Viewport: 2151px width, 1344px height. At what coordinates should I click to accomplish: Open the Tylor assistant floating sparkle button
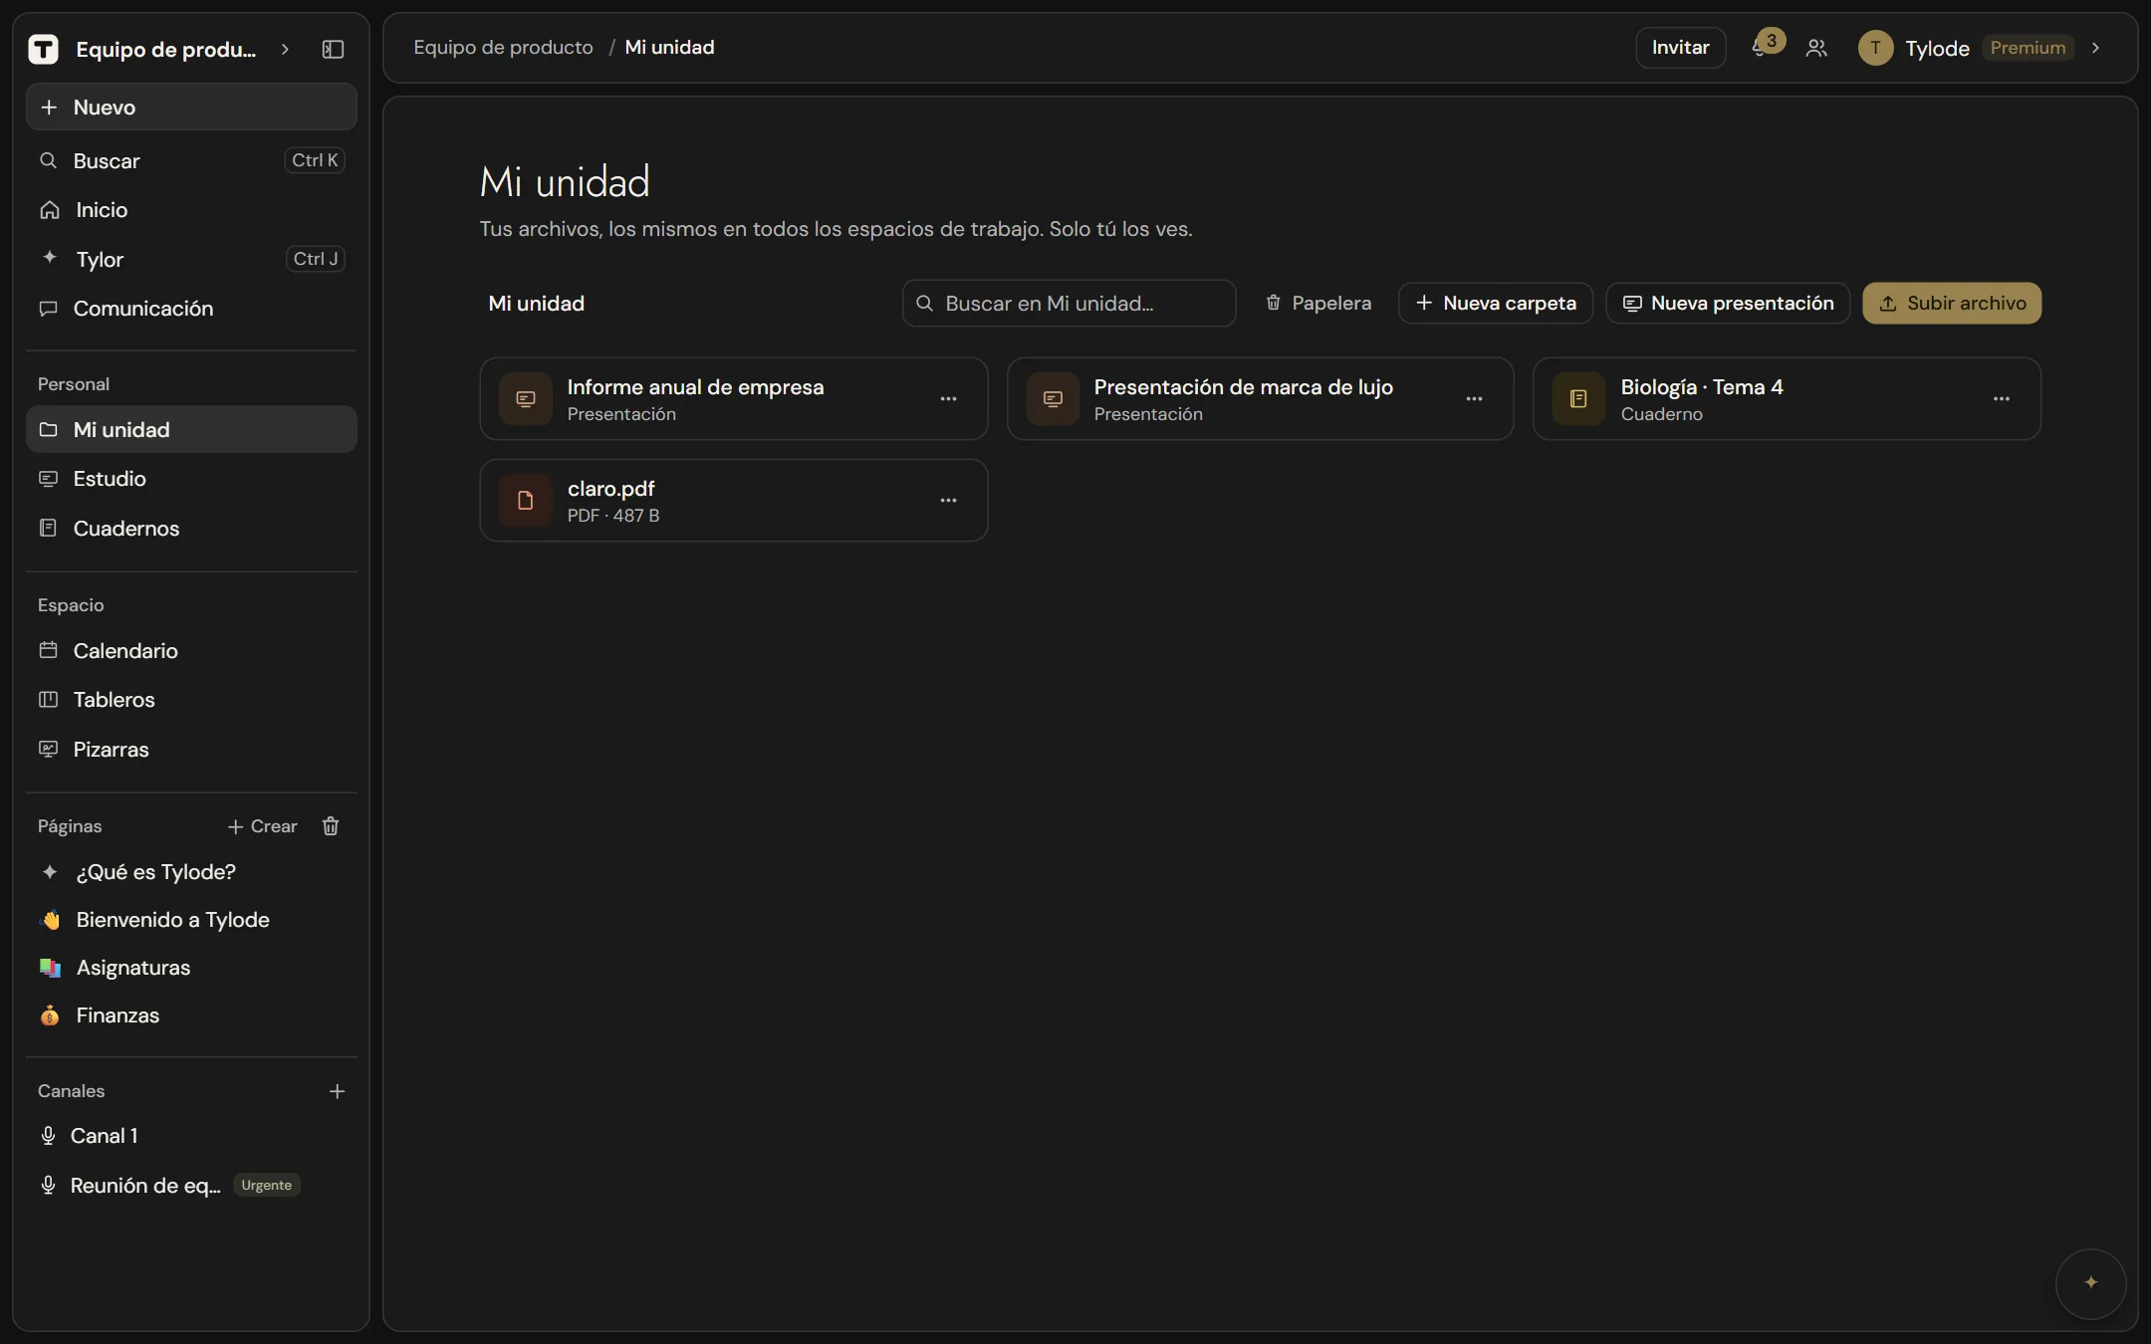[x=2090, y=1282]
